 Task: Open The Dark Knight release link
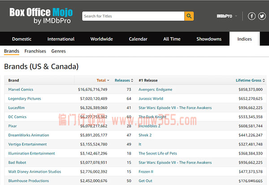(x=152, y=117)
